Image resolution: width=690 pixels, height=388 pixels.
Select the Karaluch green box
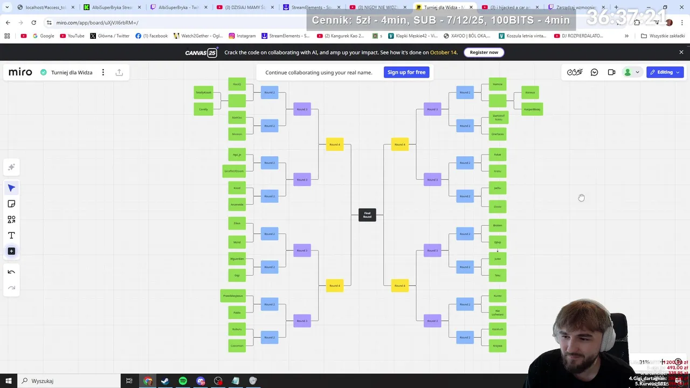[498, 329]
